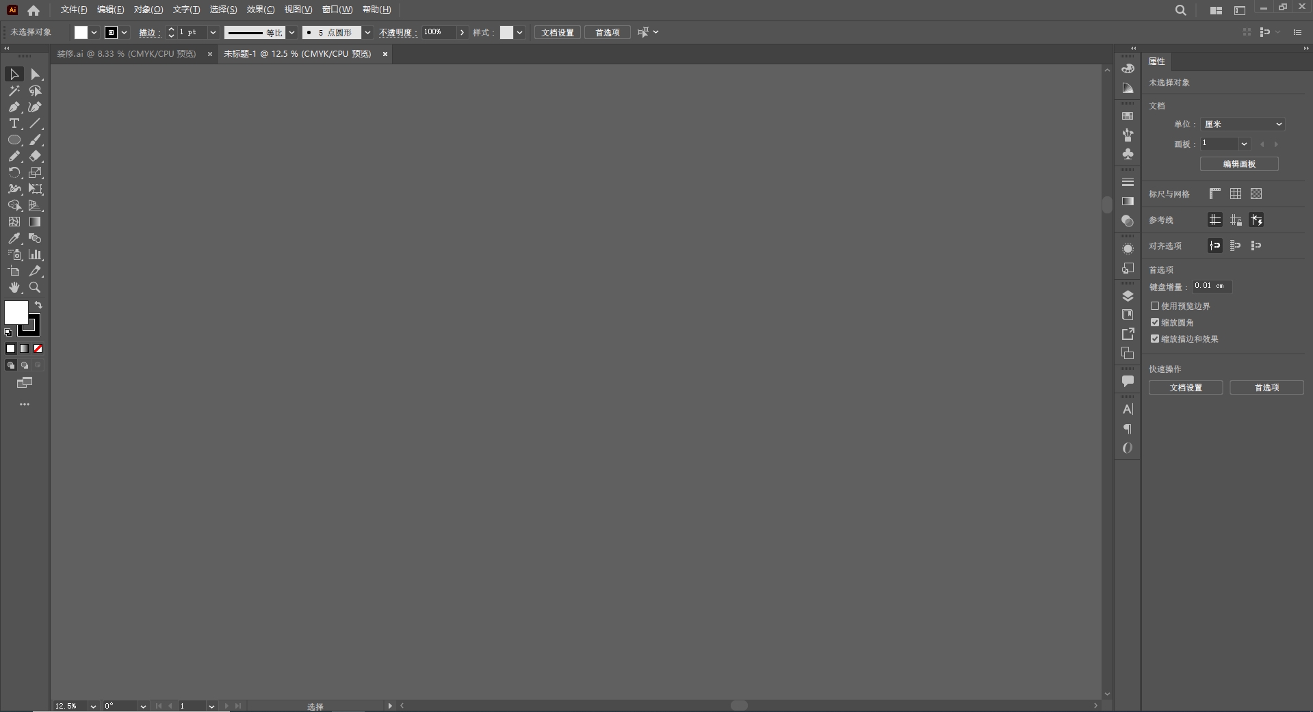This screenshot has width=1313, height=712.
Task: Select the Mesh tool
Action: click(x=14, y=222)
